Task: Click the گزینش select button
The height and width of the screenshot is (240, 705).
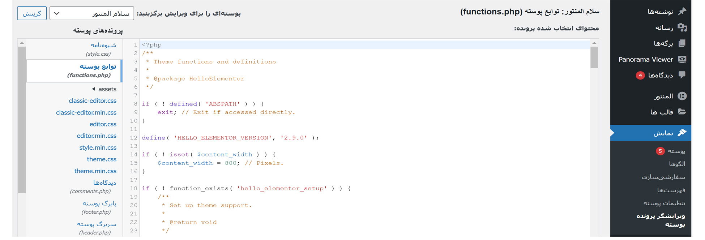Action: 32,13
